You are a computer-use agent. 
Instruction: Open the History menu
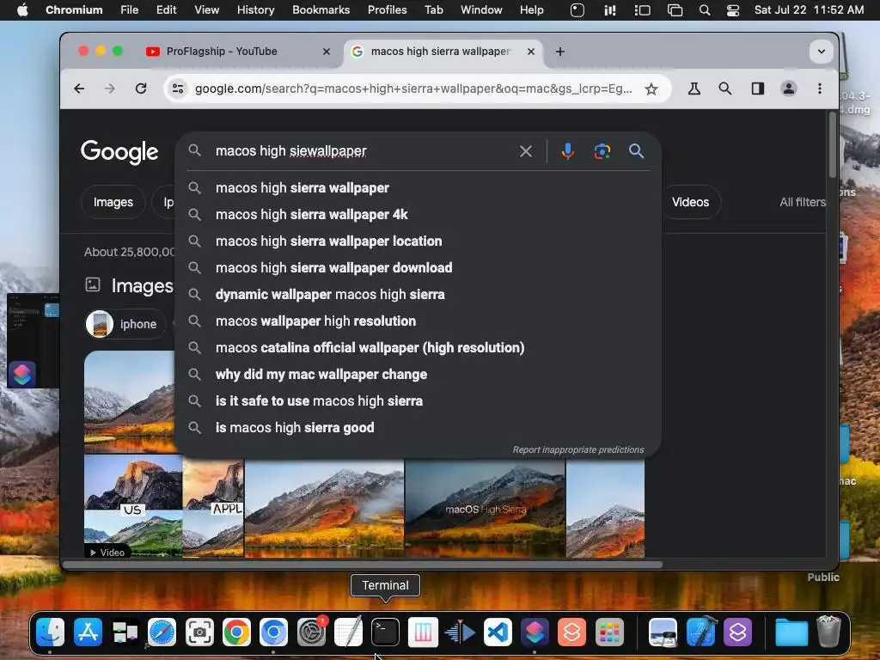click(255, 9)
